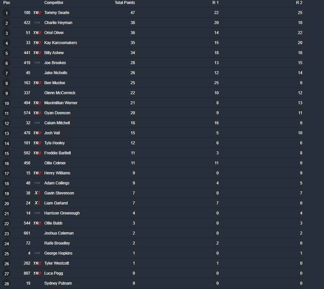324x289 pixels.
Task: Click the TR2 icon beside Ben Mustoe
Action: point(37,83)
